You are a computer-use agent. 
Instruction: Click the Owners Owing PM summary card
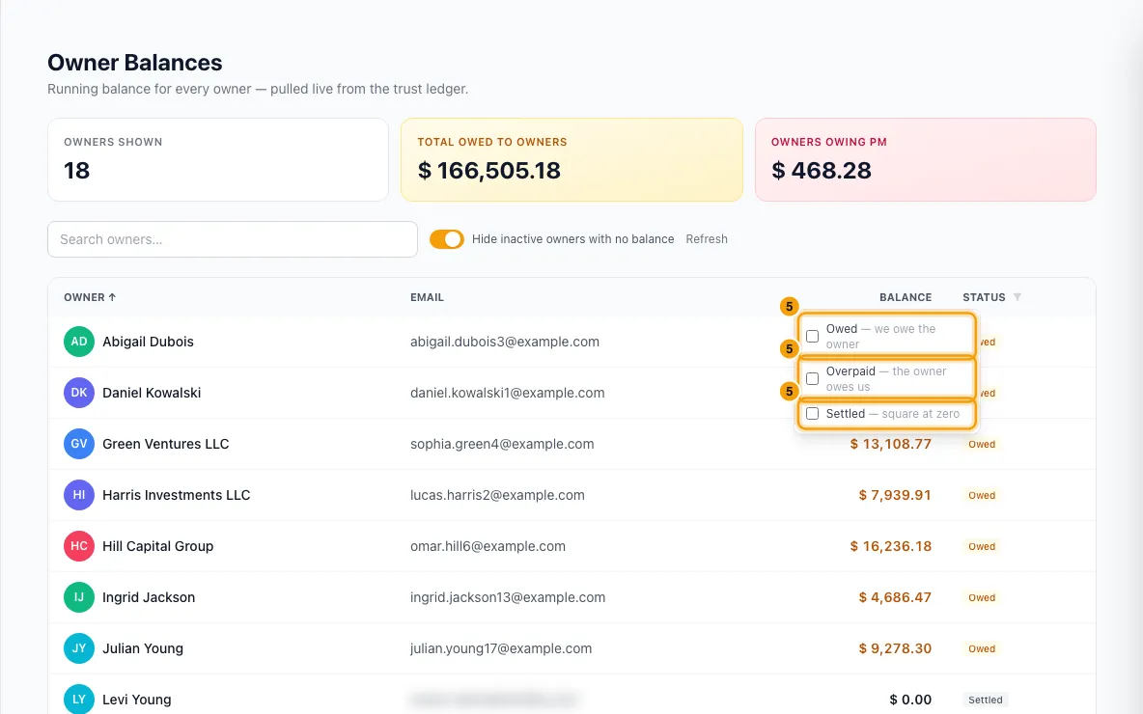point(925,159)
